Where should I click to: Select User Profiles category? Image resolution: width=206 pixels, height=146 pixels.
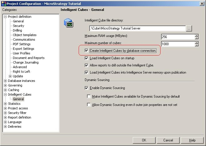pyautogui.click(x=21, y=53)
